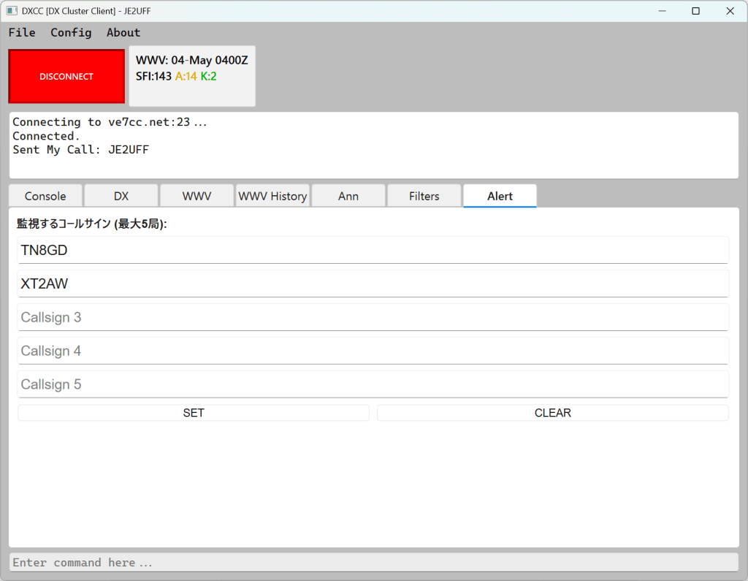748x581 pixels.
Task: Click the red DISCONNECT button
Action: (66, 77)
